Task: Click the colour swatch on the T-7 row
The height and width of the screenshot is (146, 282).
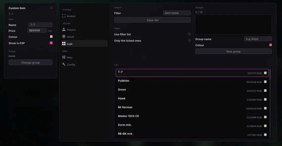Action: [x=265, y=73]
